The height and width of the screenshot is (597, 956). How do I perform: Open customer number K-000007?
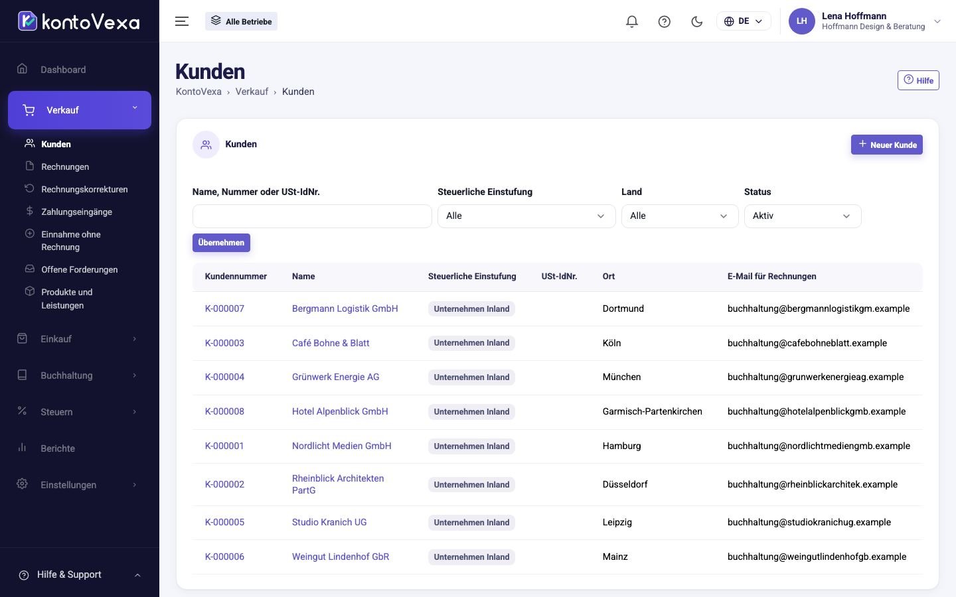[224, 308]
